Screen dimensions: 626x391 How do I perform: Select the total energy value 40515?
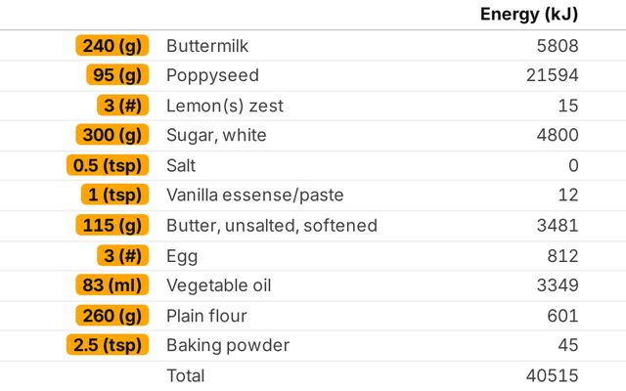552,375
